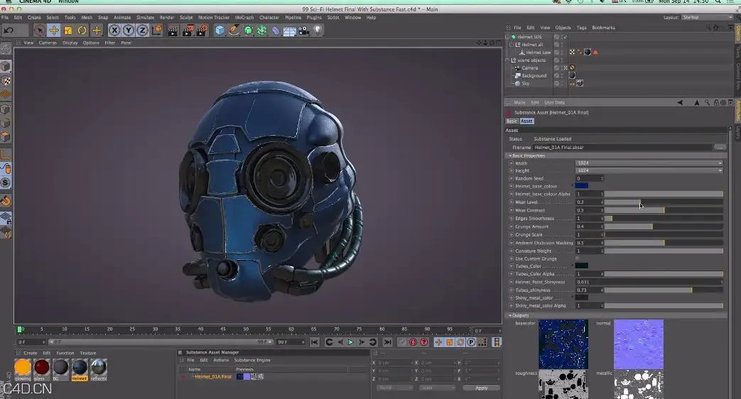
Task: Collapse the Helmet SDS tree node
Action: 508,36
